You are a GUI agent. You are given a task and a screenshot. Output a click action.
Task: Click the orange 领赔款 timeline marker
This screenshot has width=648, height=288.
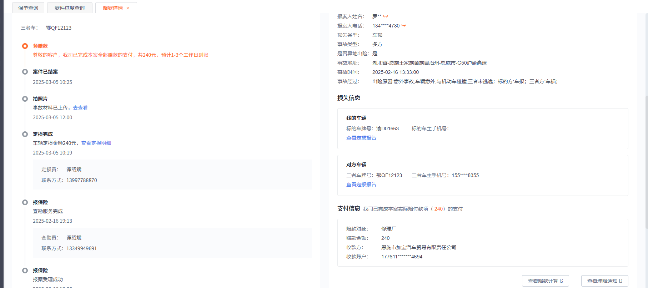[25, 46]
